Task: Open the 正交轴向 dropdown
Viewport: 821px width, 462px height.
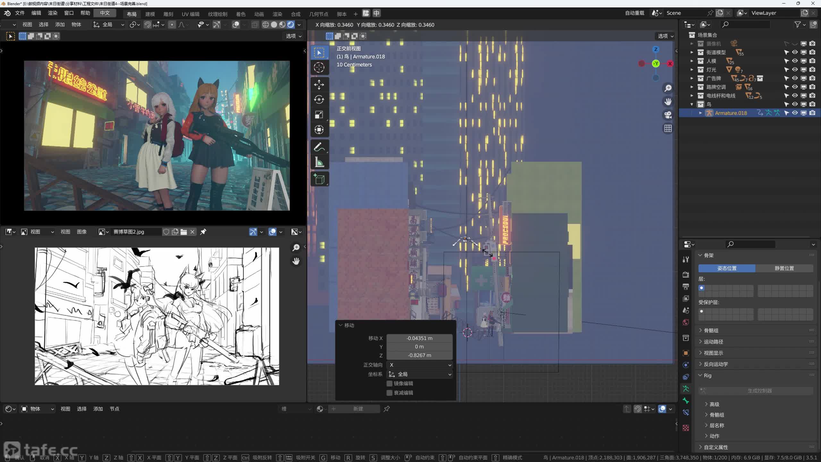Action: coord(419,365)
